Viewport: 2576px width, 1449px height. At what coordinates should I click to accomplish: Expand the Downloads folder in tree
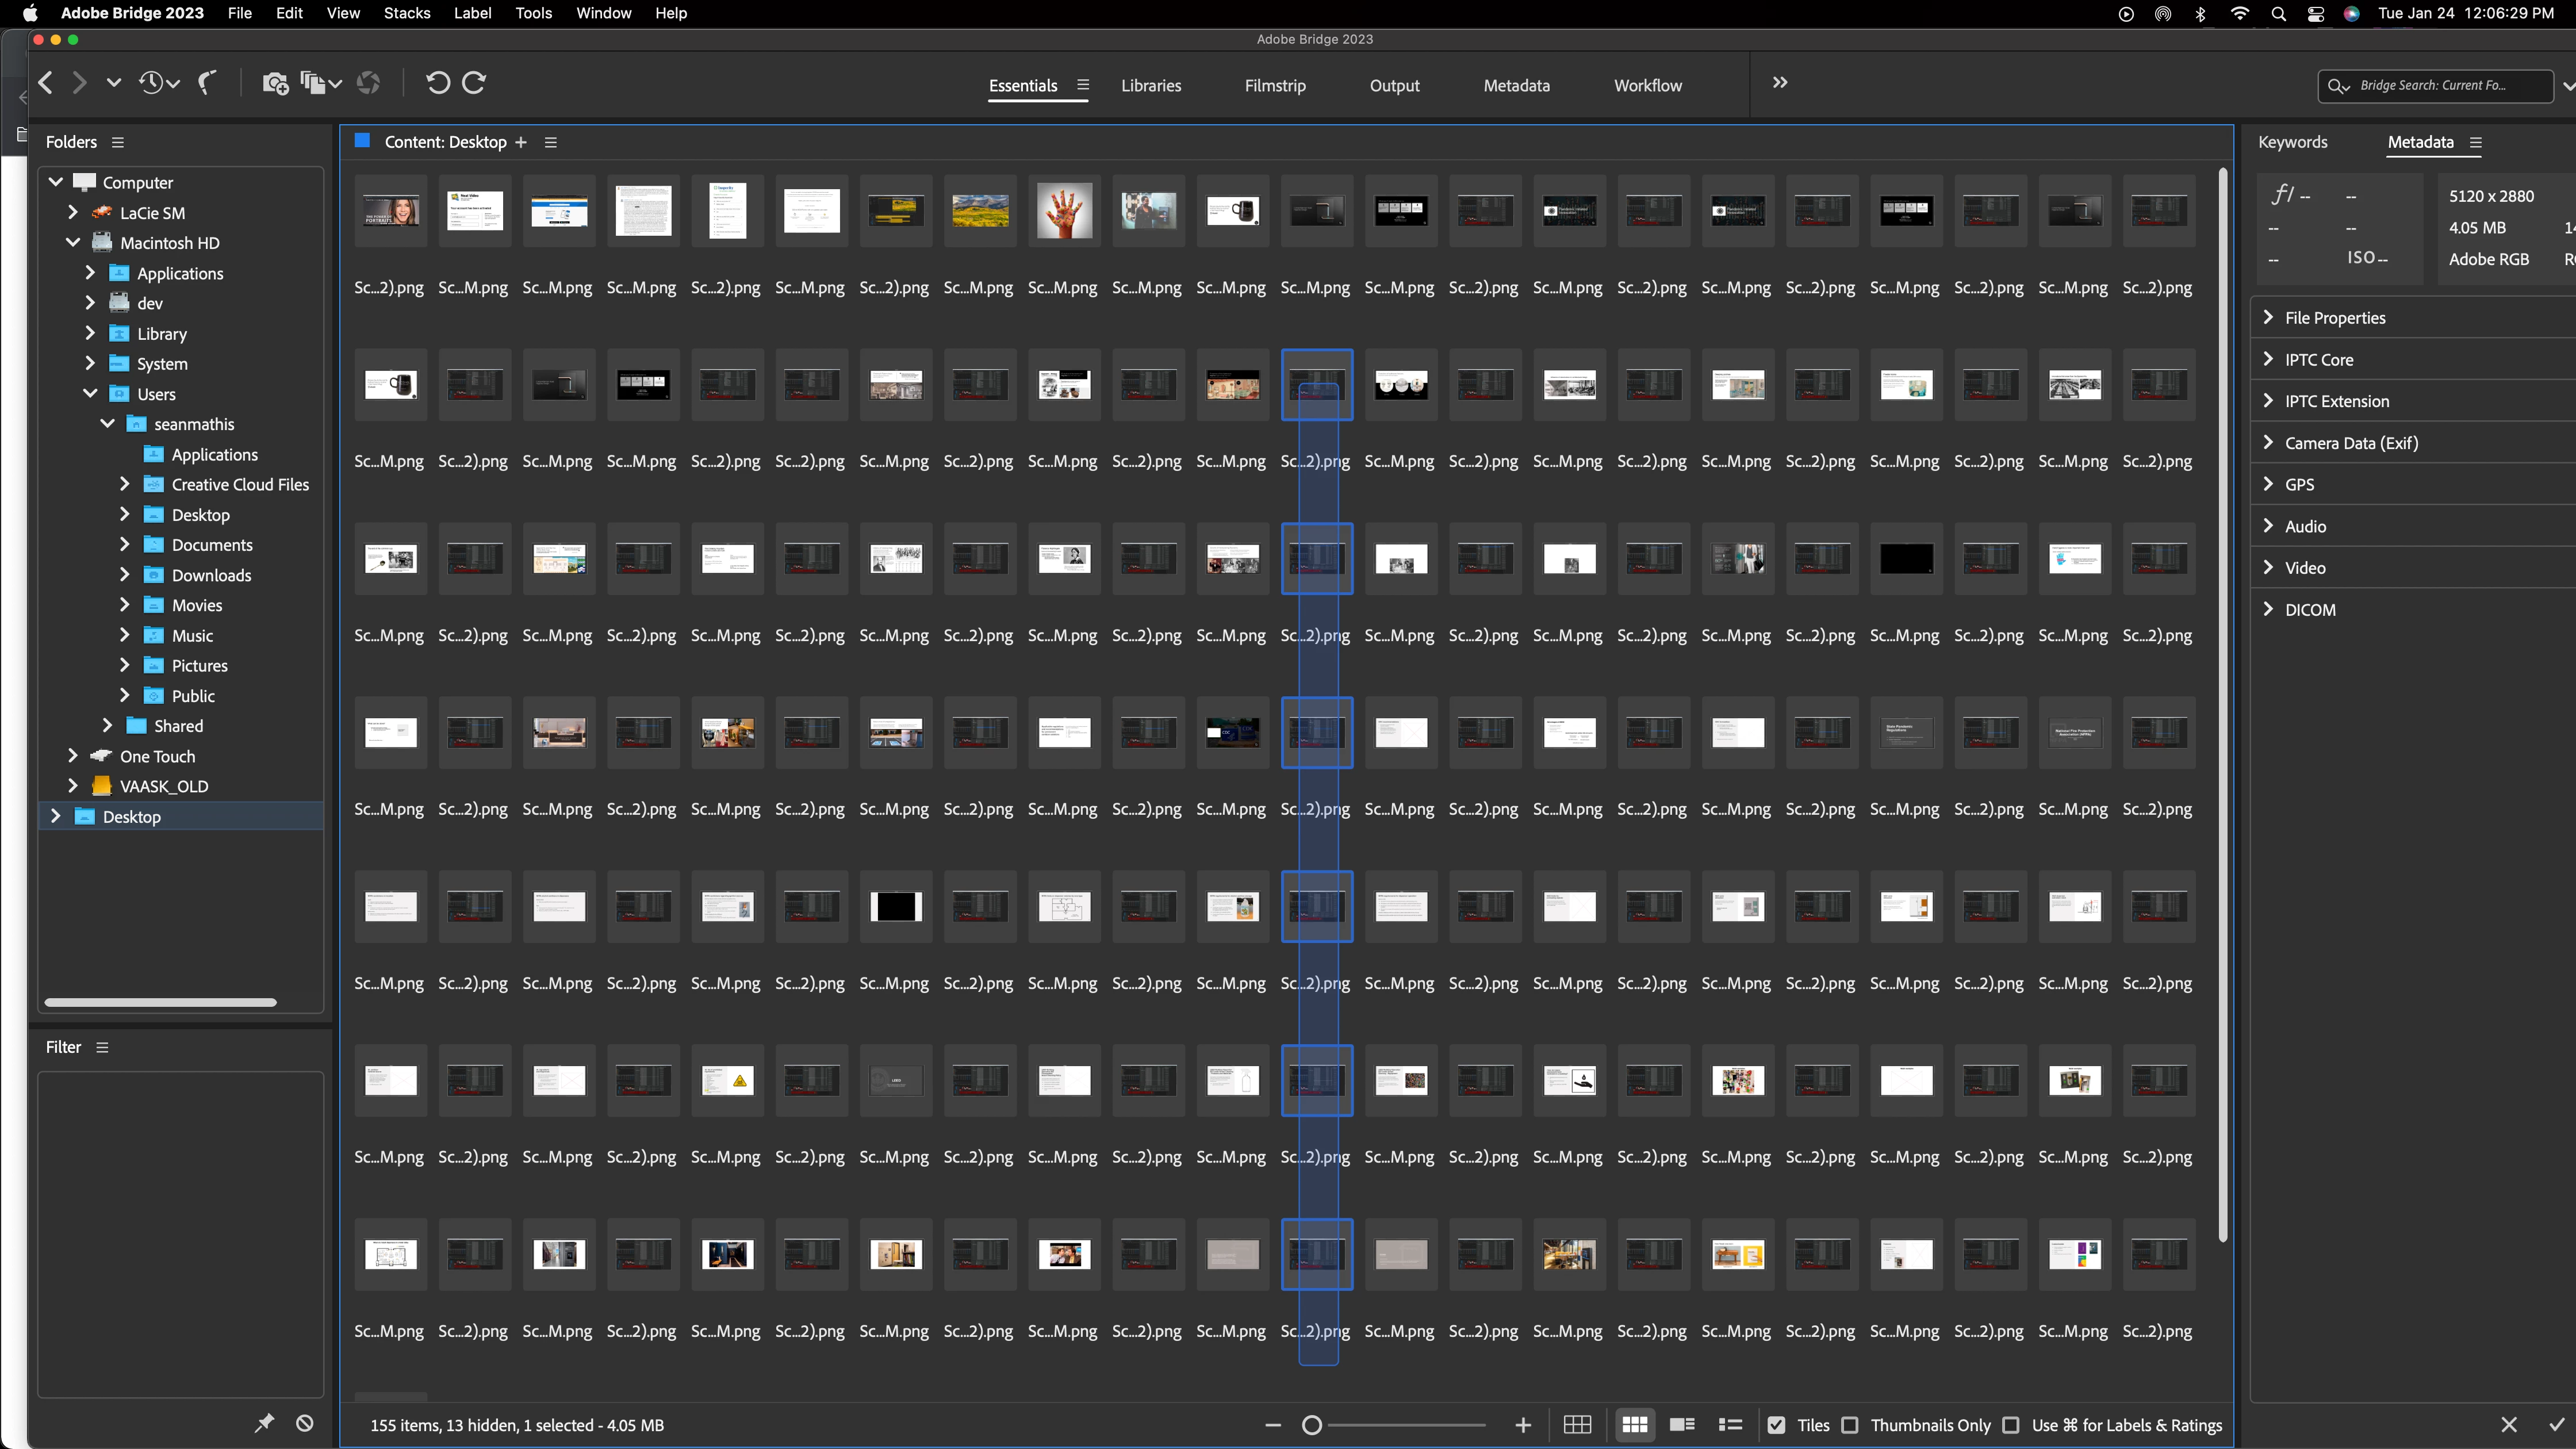click(125, 575)
